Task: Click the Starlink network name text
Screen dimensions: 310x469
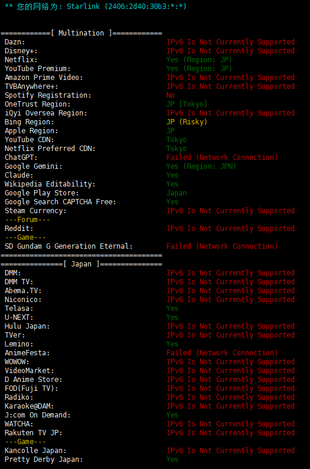Action: [83, 7]
